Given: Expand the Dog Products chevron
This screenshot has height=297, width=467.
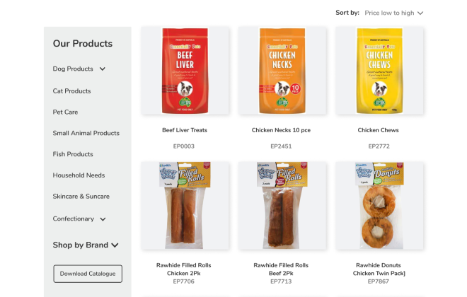Looking at the screenshot, I should (103, 69).
